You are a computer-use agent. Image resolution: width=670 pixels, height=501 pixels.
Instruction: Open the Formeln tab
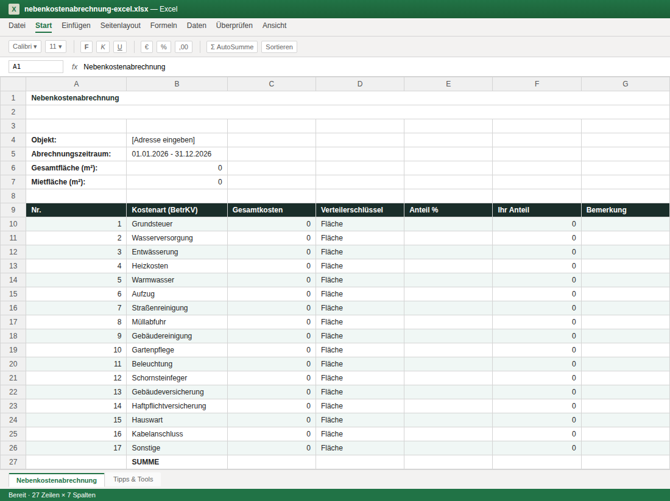[164, 26]
